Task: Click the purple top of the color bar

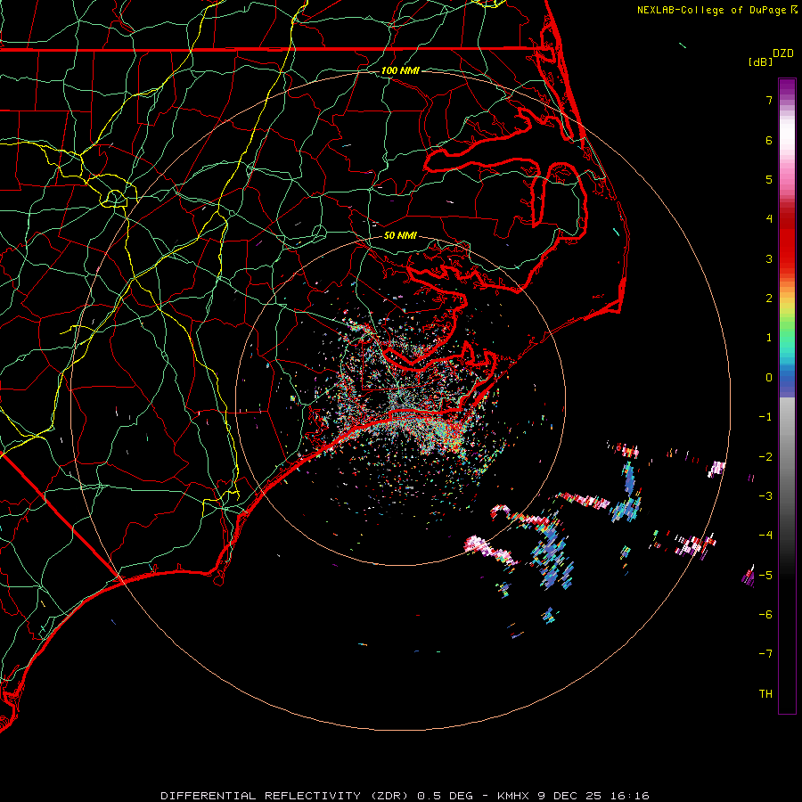Action: 787,87
